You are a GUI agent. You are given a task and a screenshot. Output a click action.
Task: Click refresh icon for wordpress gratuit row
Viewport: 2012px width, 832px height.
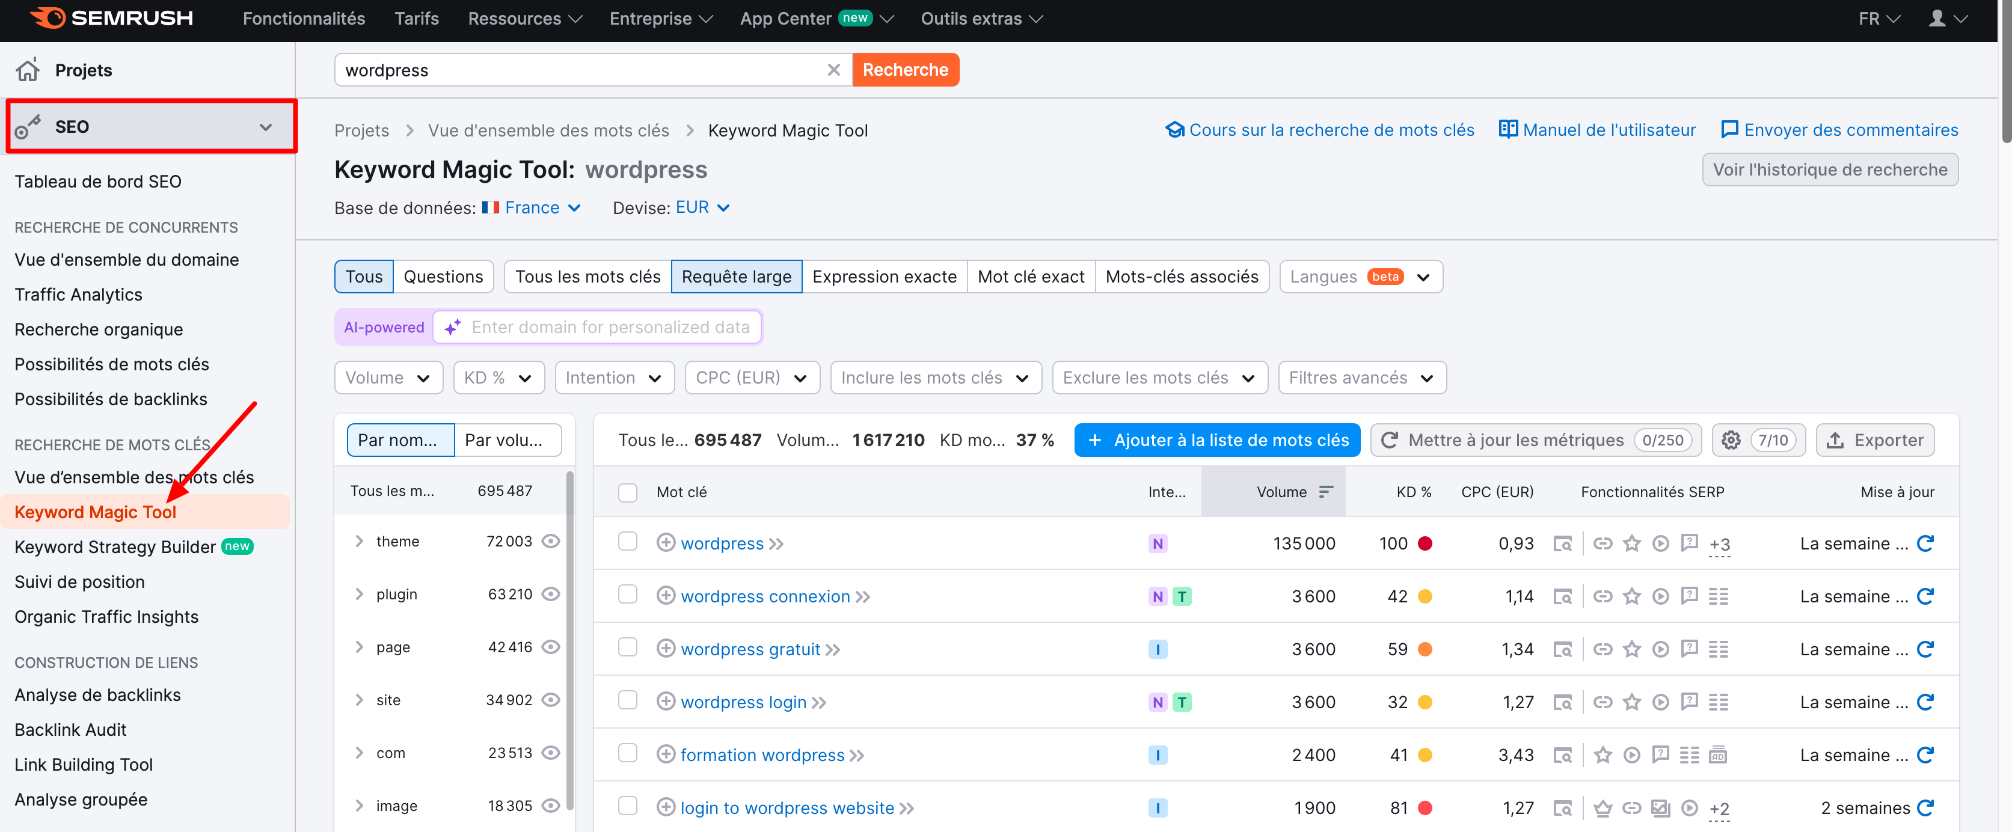pos(1925,649)
